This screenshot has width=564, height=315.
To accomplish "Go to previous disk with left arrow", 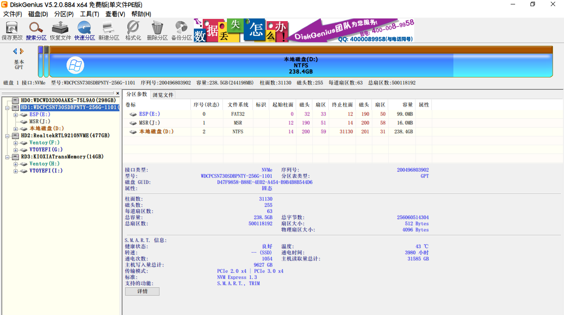I will 15,51.
